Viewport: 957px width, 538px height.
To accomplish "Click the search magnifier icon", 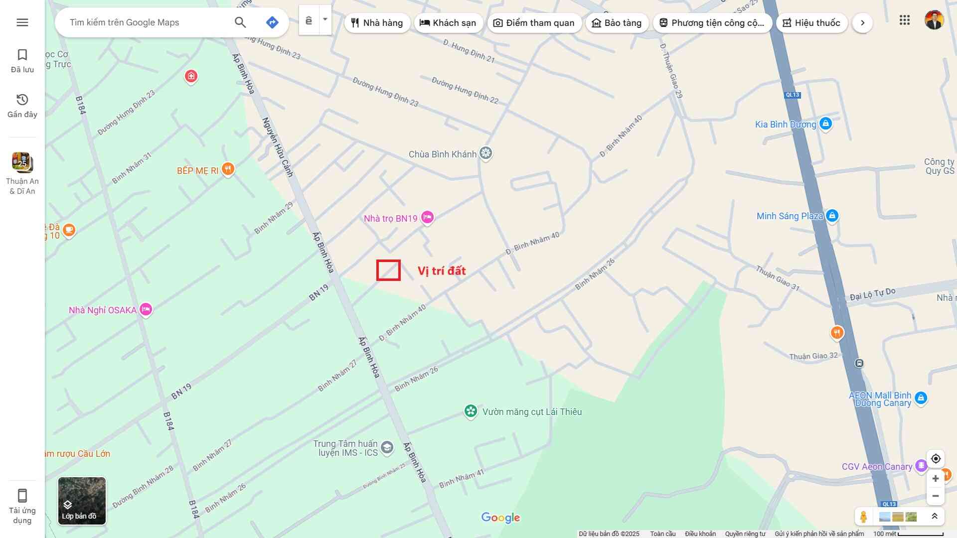I will point(240,22).
